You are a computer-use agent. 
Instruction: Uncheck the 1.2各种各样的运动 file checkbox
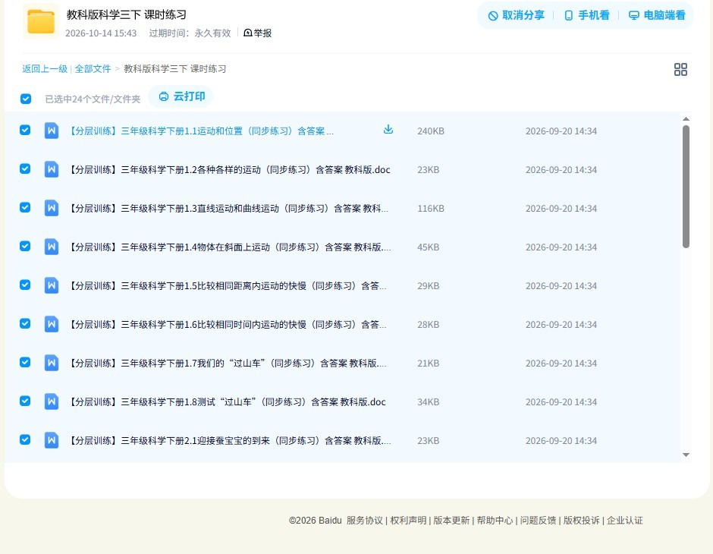pyautogui.click(x=25, y=168)
